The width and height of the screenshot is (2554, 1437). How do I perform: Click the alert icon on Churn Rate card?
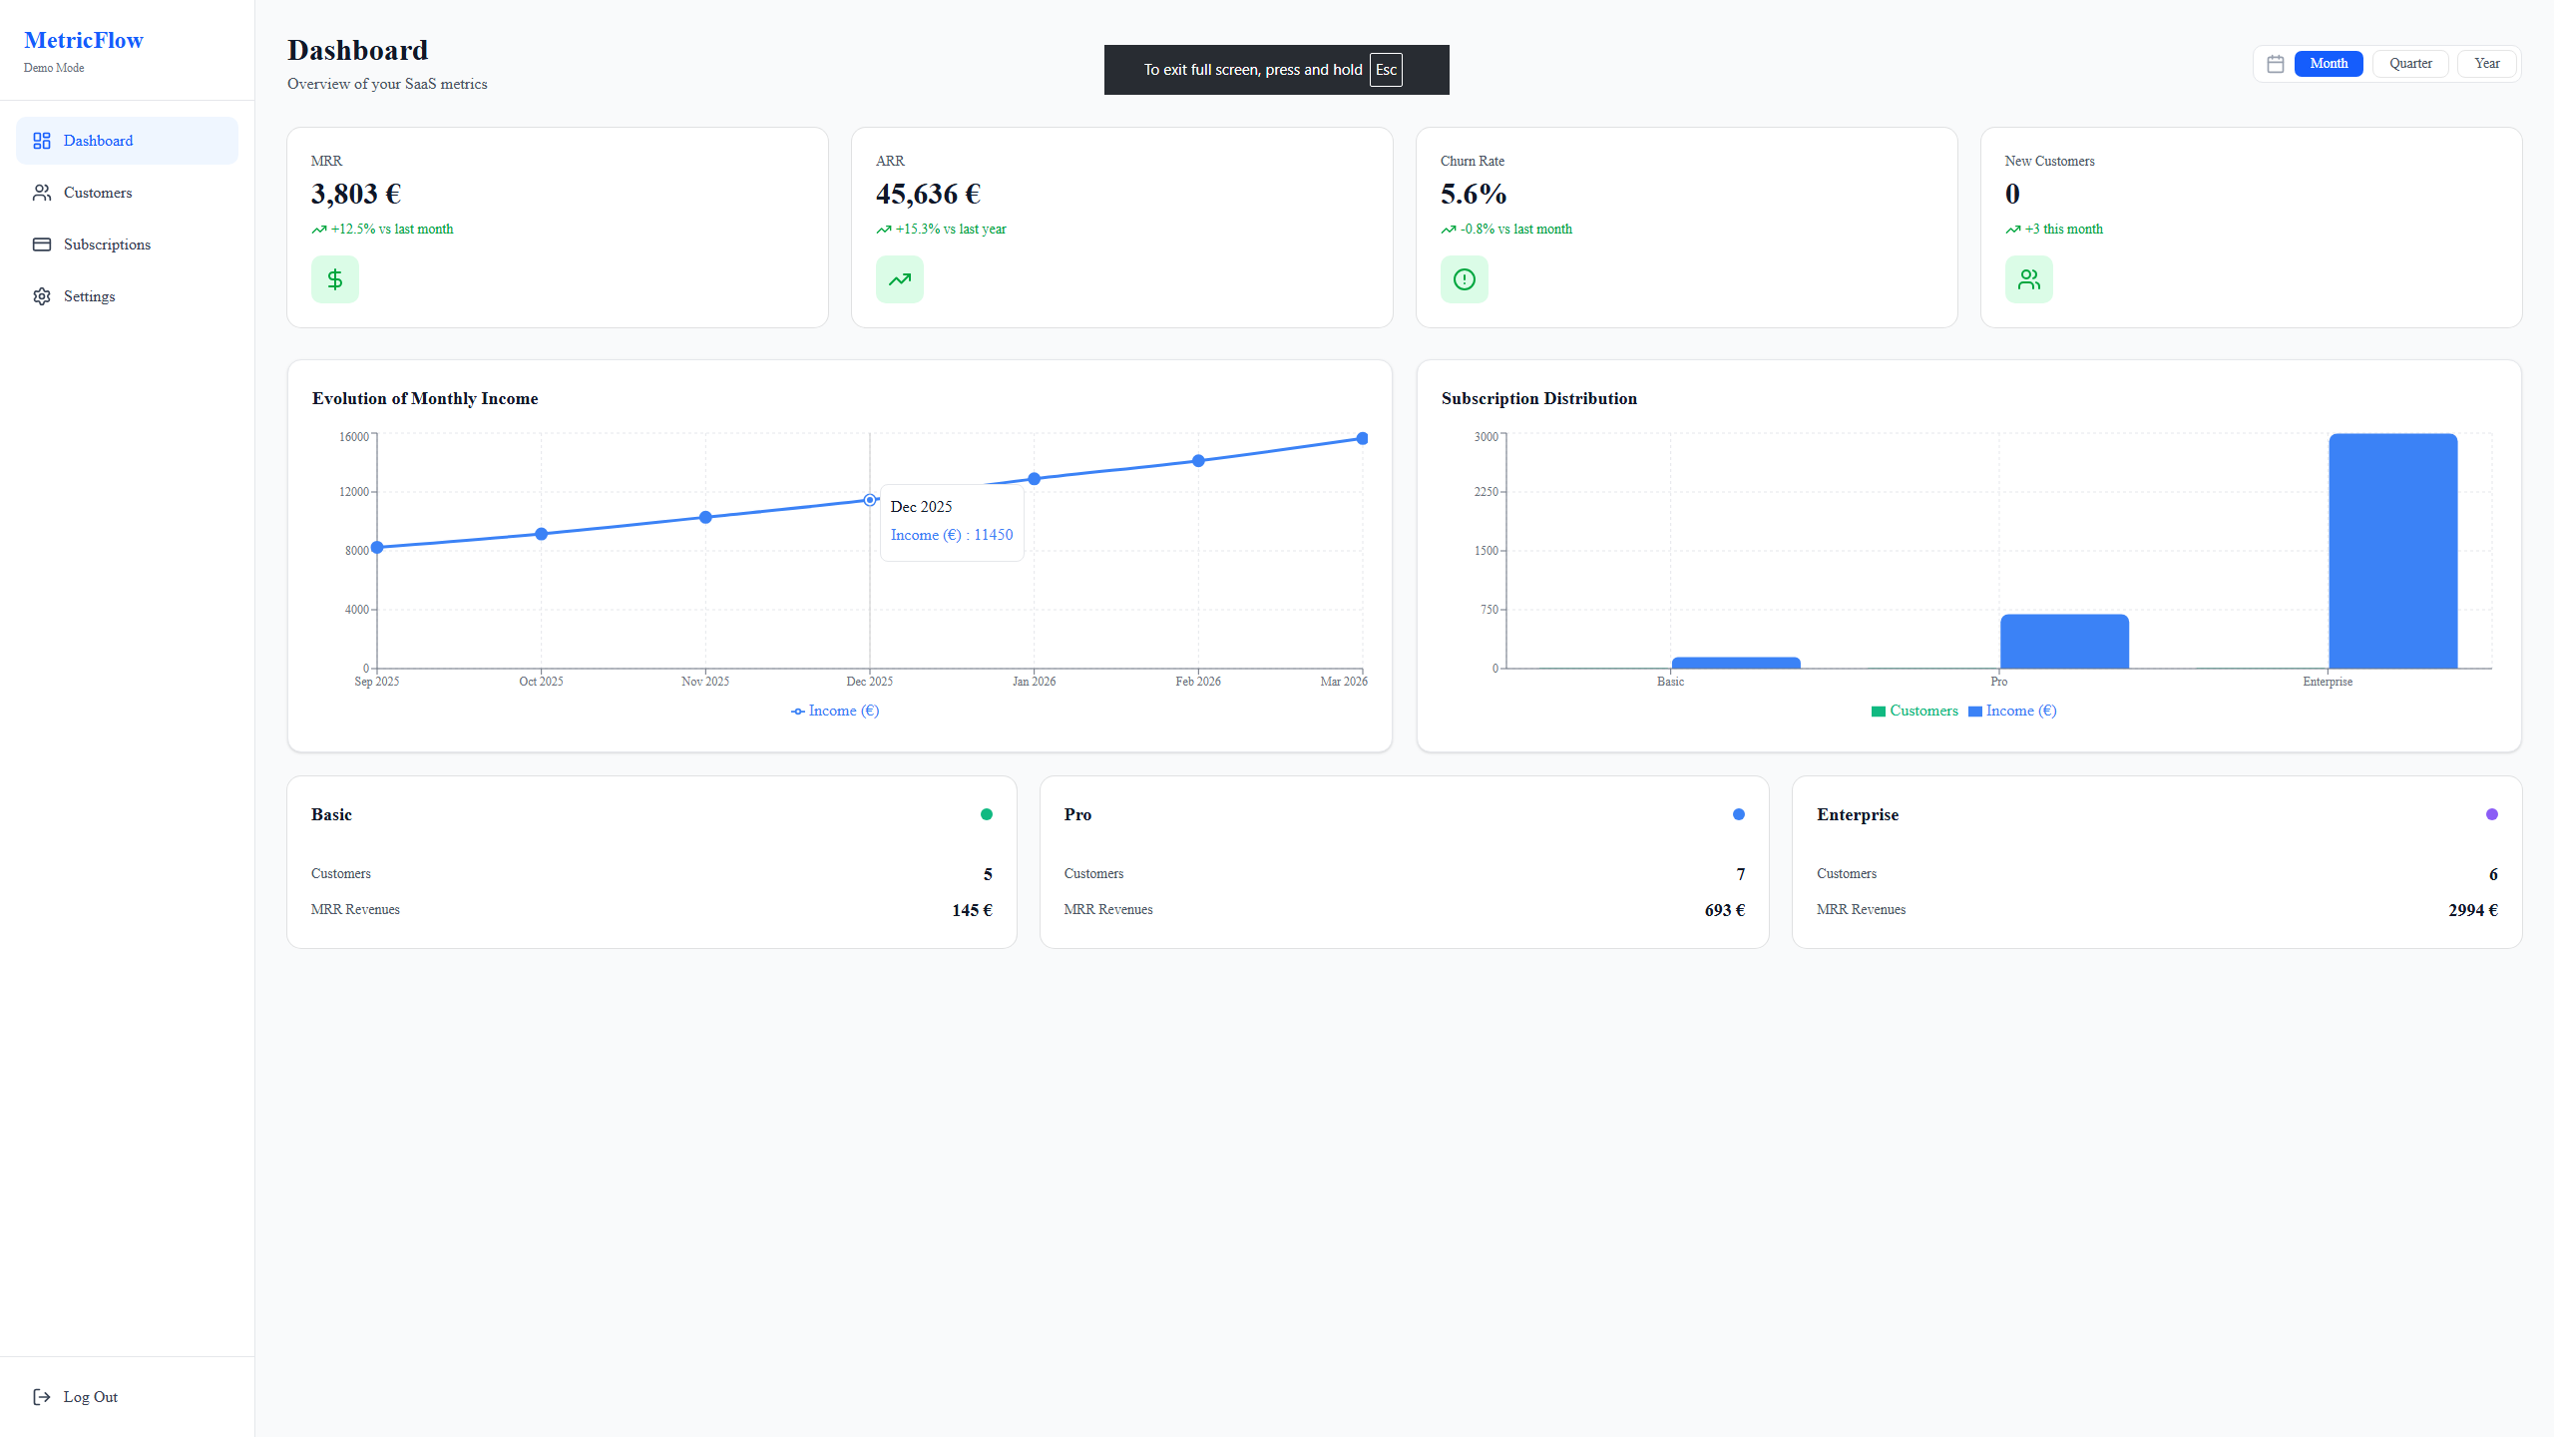coord(1464,279)
